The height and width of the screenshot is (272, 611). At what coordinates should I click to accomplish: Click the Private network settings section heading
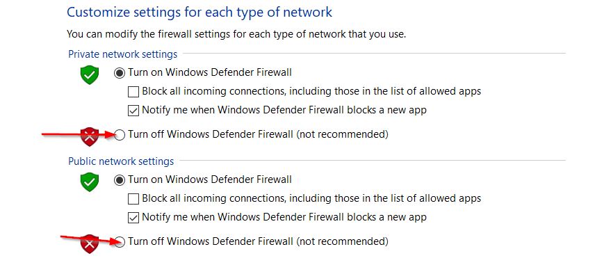tap(123, 54)
